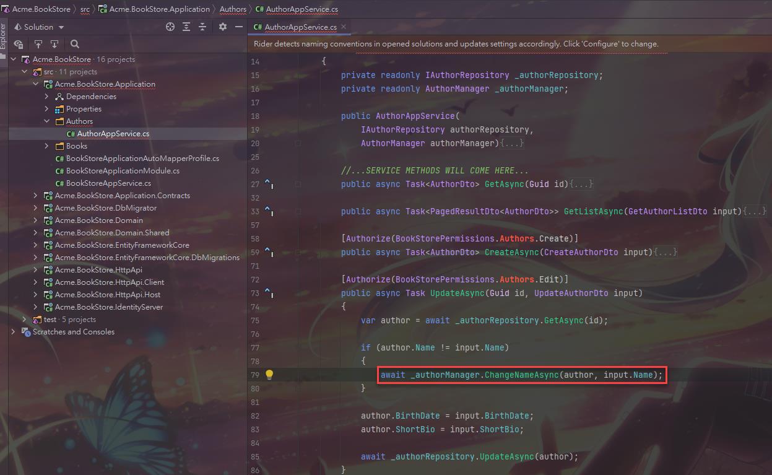Viewport: 772px width, 475px height.
Task: Open BookStoreApplicationModule.cs in the tree
Action: coord(123,171)
